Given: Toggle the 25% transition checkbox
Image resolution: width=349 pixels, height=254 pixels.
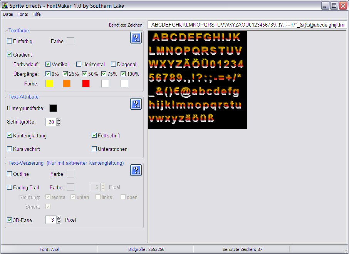Looking at the screenshot, I should pos(65,74).
